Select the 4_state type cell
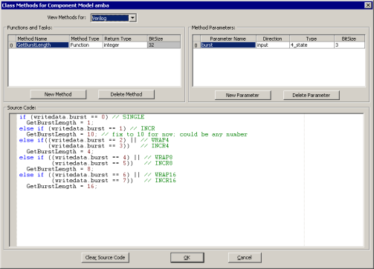This screenshot has width=374, height=269. (312, 45)
